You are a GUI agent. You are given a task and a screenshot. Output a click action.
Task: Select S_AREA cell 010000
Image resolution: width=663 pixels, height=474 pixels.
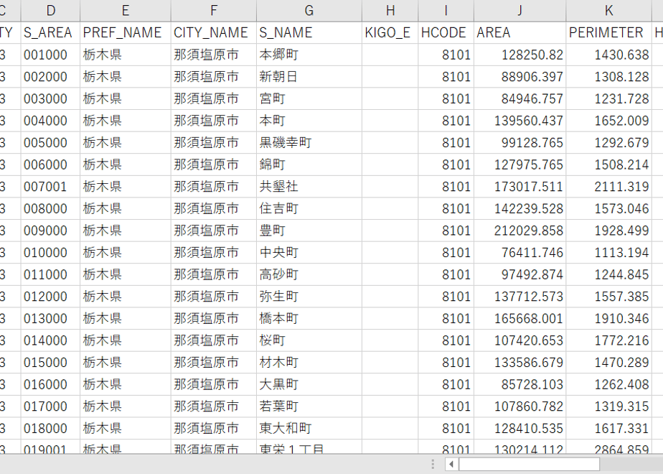click(50, 253)
